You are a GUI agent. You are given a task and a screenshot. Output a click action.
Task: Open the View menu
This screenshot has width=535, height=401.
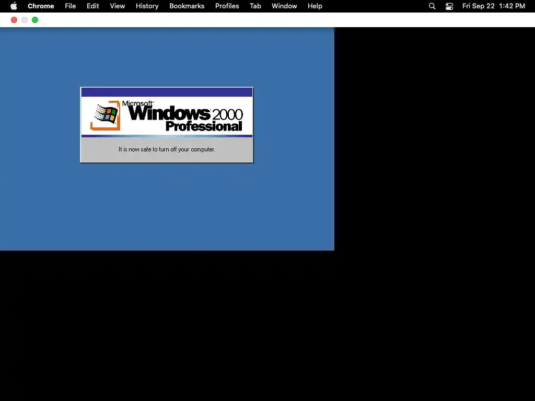click(118, 6)
